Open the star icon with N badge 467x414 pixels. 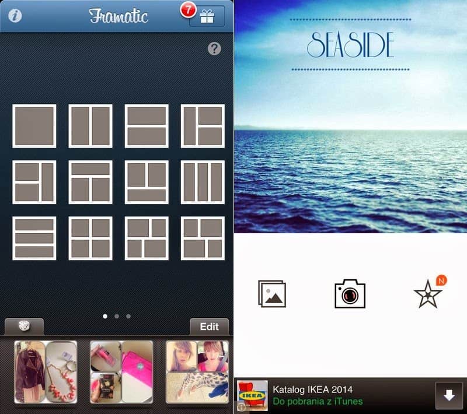click(x=428, y=294)
